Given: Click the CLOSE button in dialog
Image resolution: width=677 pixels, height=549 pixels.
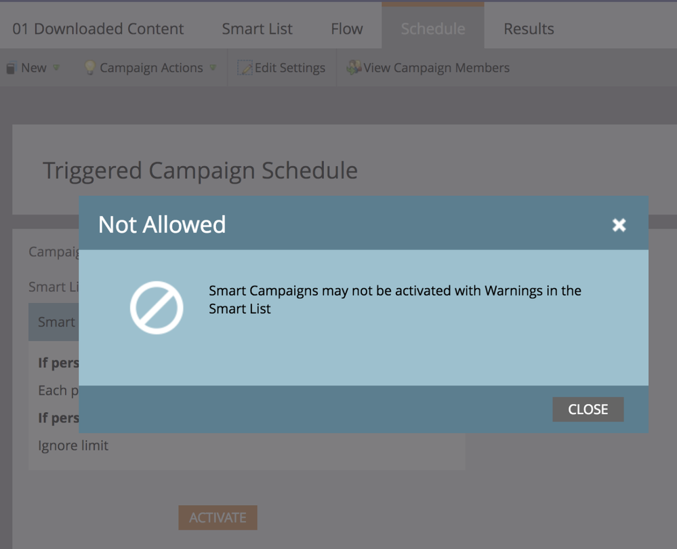Looking at the screenshot, I should tap(588, 409).
